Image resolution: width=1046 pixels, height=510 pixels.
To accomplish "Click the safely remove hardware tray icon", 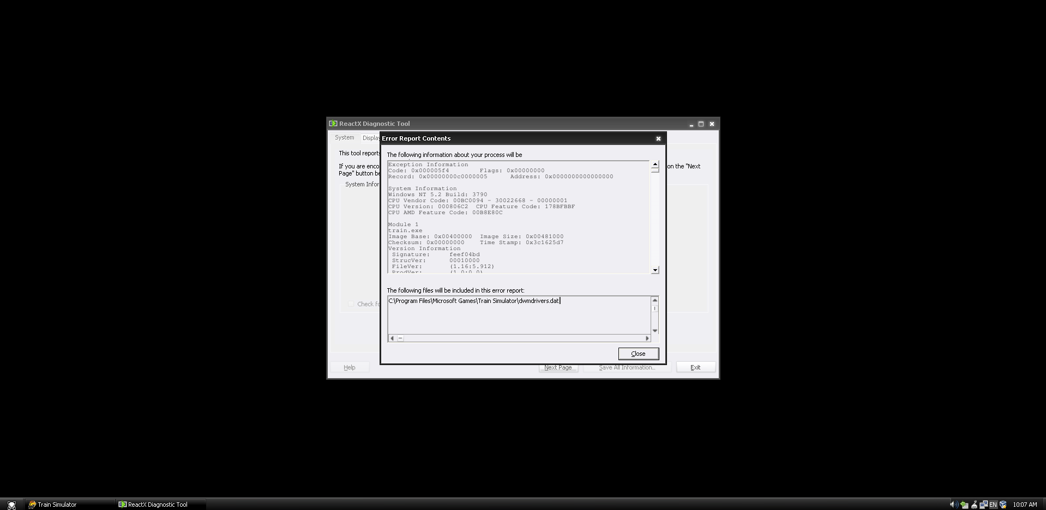I will click(964, 505).
